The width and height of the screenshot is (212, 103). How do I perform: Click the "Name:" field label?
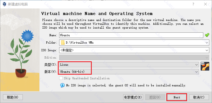click(x=53, y=35)
